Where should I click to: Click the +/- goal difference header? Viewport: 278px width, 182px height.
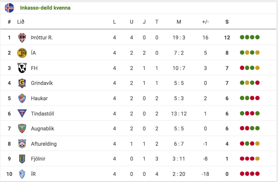click(x=206, y=22)
